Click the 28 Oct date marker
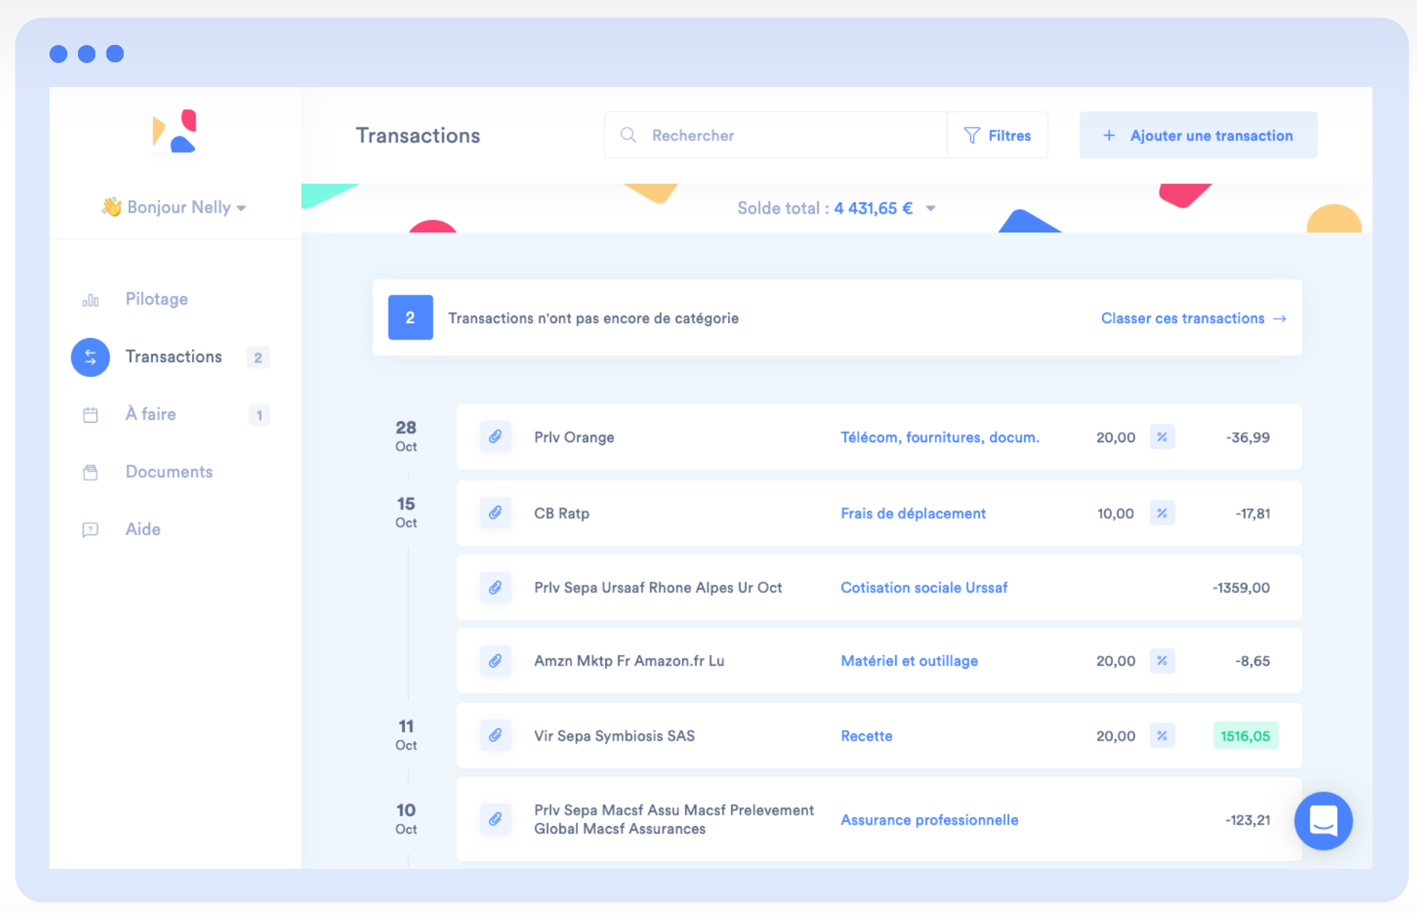Image resolution: width=1417 pixels, height=913 pixels. (x=406, y=436)
